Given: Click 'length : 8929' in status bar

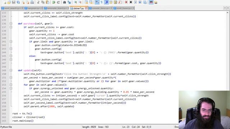Looking at the screenshot, I should [x=89, y=127].
